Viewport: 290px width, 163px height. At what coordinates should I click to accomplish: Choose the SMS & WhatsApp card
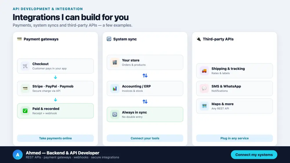pyautogui.click(x=235, y=88)
